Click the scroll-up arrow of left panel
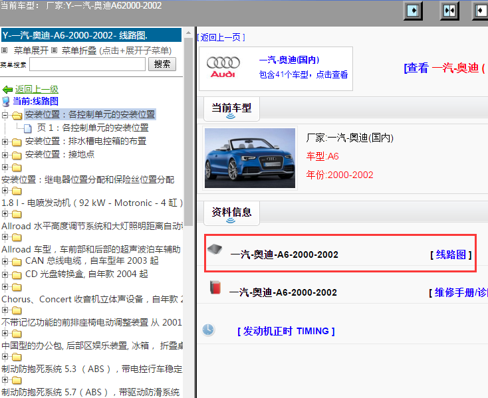Image resolution: width=488 pixels, height=398 pixels. 188,33
